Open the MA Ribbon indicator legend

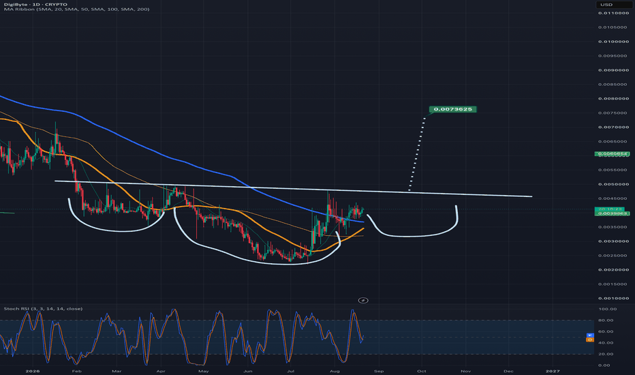coord(76,10)
